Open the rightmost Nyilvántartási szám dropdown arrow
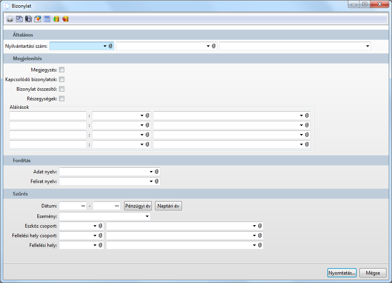Screen dimensions: 392x283 367,46
